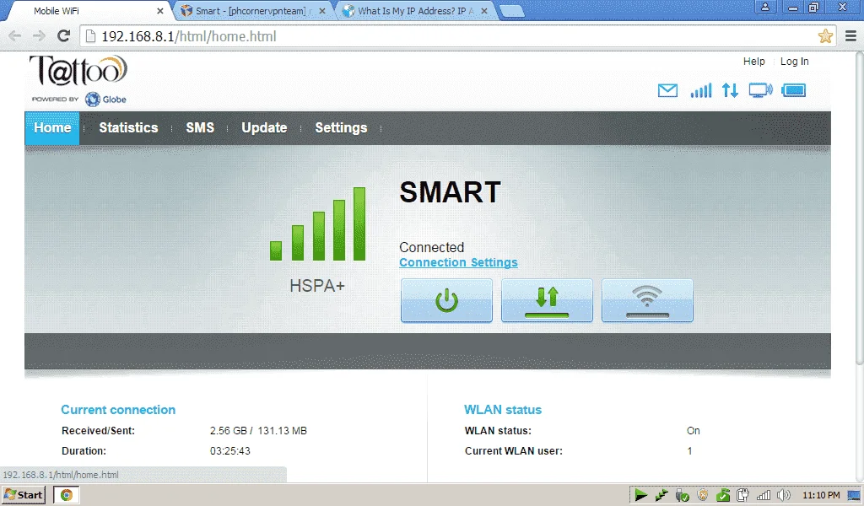Reload the page with the refresh icon

64,36
